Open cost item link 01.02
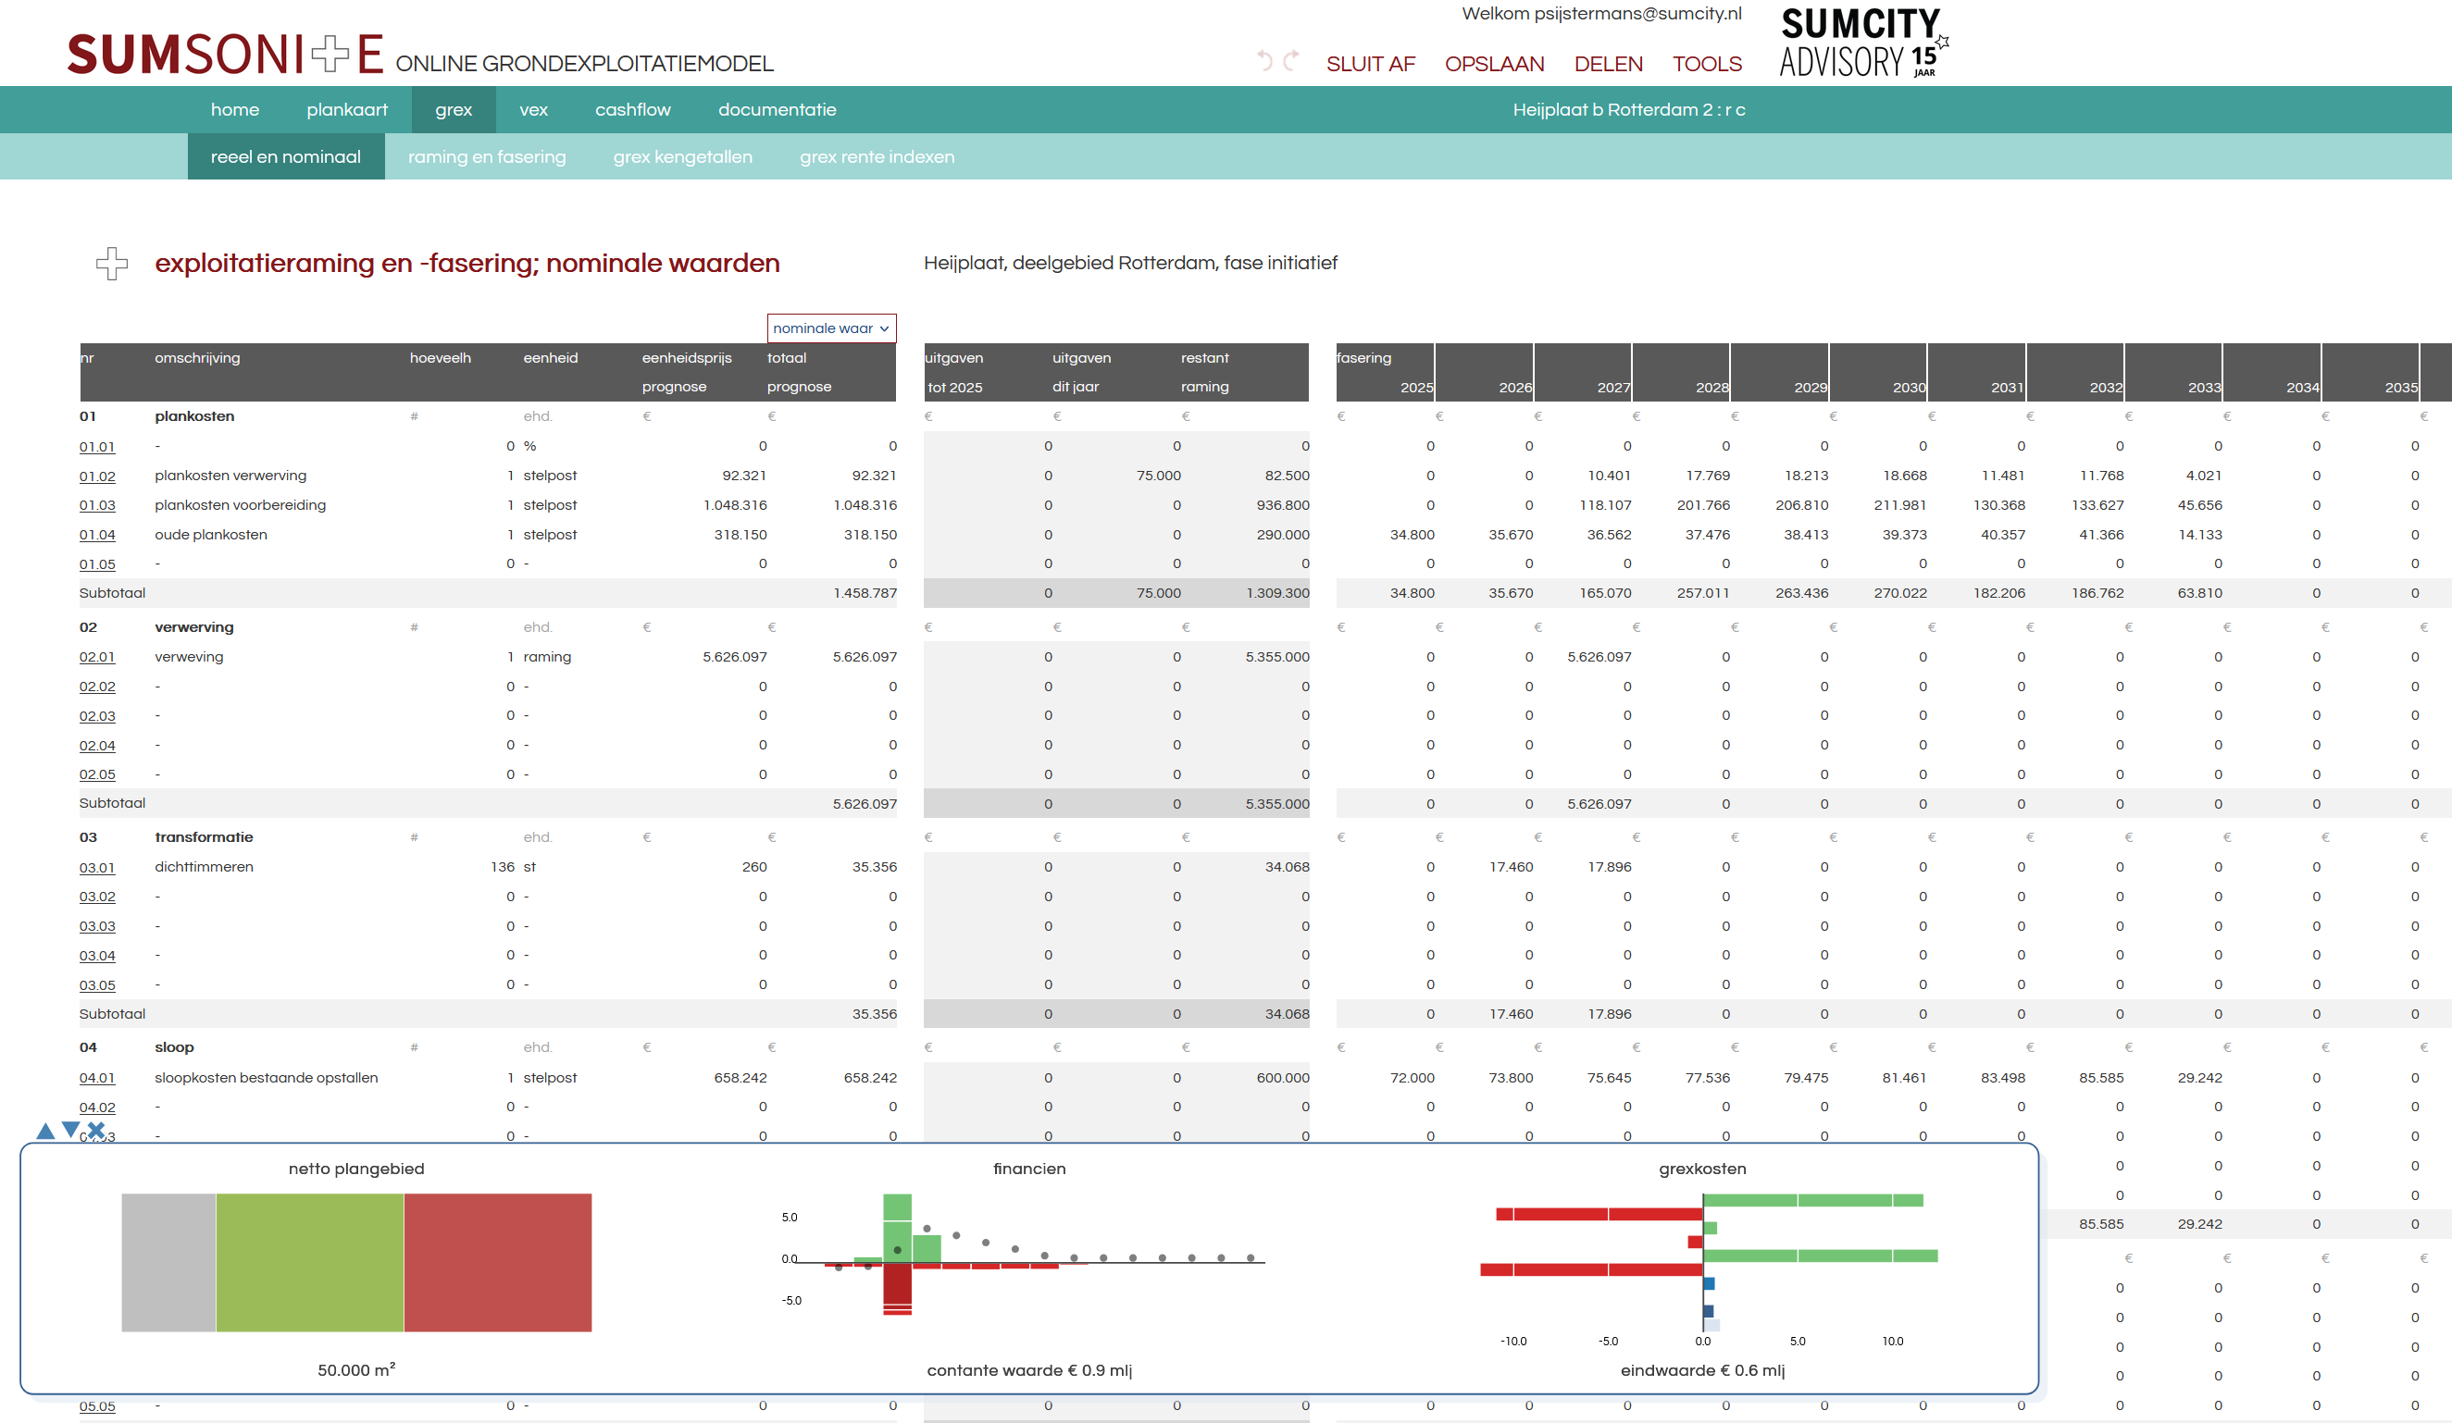Image resolution: width=2452 pixels, height=1423 pixels. [97, 476]
